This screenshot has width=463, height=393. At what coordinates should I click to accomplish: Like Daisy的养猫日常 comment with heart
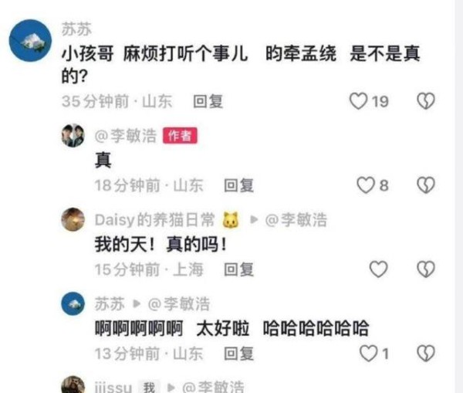379,269
